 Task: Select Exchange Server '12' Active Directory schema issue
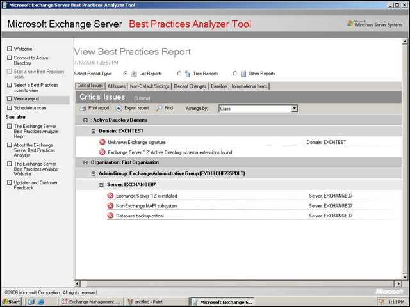(x=170, y=152)
